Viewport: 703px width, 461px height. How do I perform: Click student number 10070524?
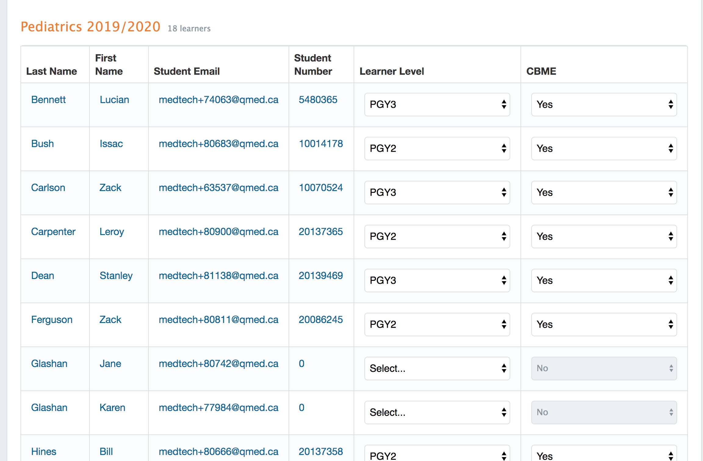pos(320,187)
